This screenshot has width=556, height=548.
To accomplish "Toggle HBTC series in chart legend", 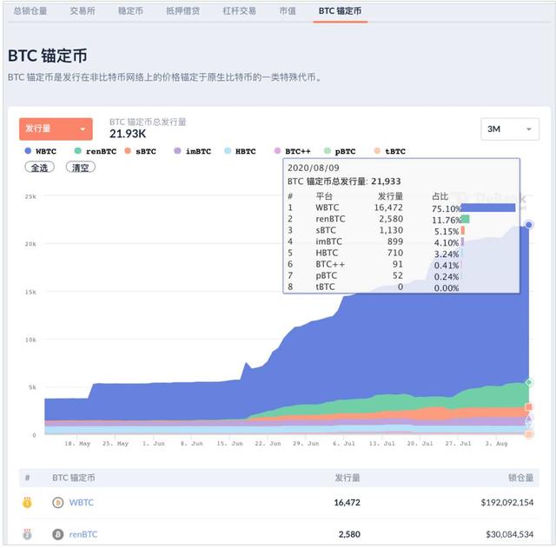I will point(240,151).
